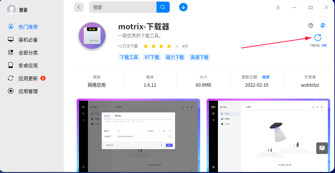The height and width of the screenshot is (173, 335).
Task: Click the grid icon beside 全部分类
Action: coord(11,52)
